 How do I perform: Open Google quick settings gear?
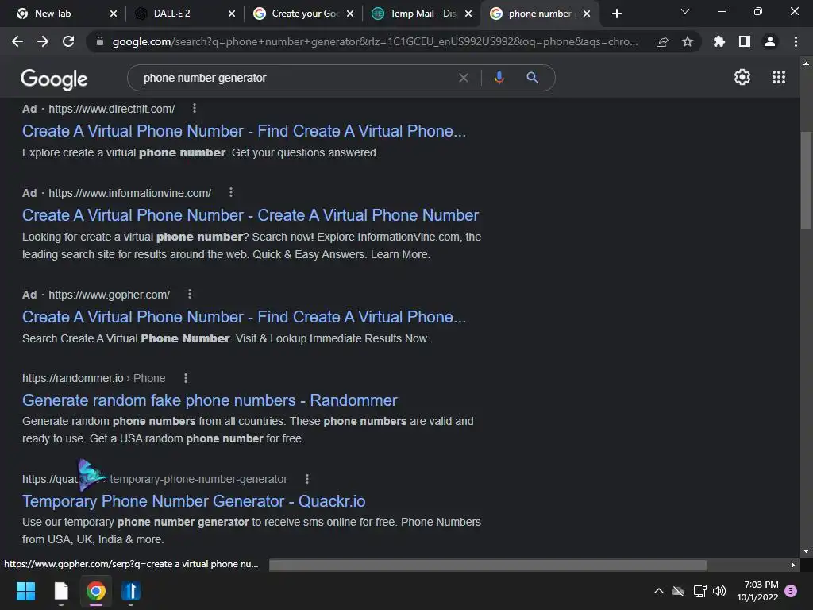(x=742, y=77)
